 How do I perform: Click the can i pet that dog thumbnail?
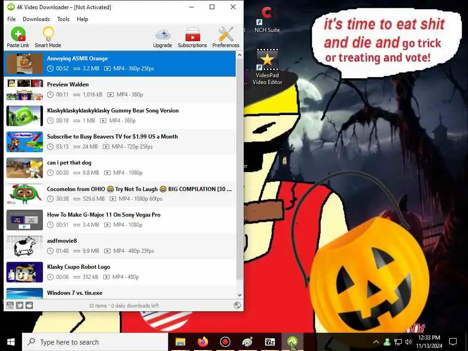[x=25, y=168]
